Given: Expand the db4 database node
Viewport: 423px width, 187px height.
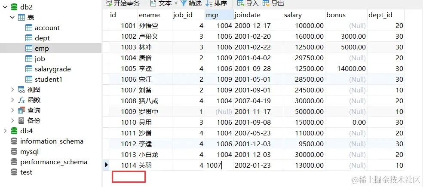Looking at the screenshot, I should pos(5,131).
